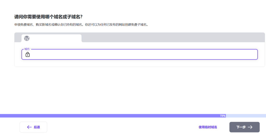Continue with the 下一步 button

[x=244, y=127]
